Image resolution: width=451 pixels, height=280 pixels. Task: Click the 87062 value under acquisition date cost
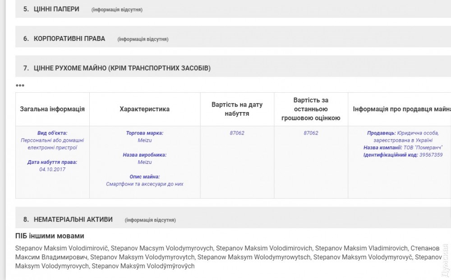coord(237,133)
